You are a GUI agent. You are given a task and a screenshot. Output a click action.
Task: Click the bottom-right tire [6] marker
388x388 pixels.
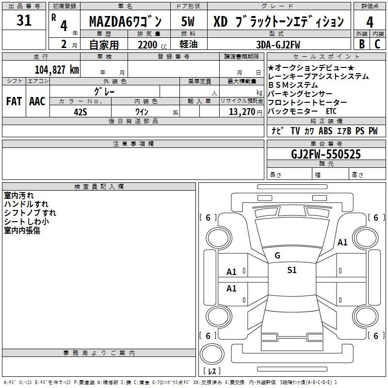375,336
